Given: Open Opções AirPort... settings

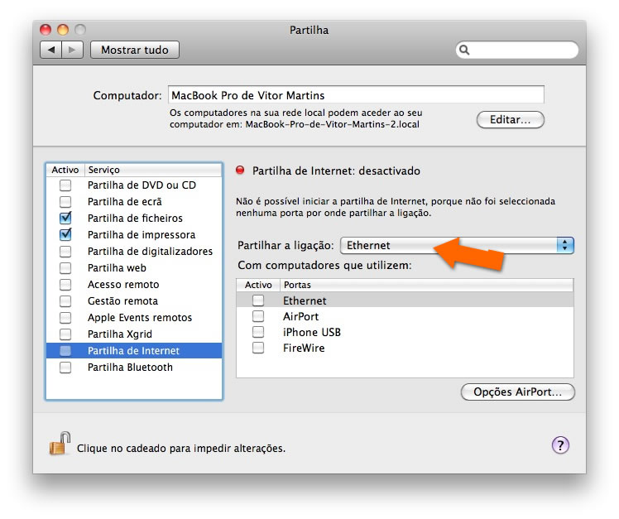Looking at the screenshot, I should click(x=517, y=392).
